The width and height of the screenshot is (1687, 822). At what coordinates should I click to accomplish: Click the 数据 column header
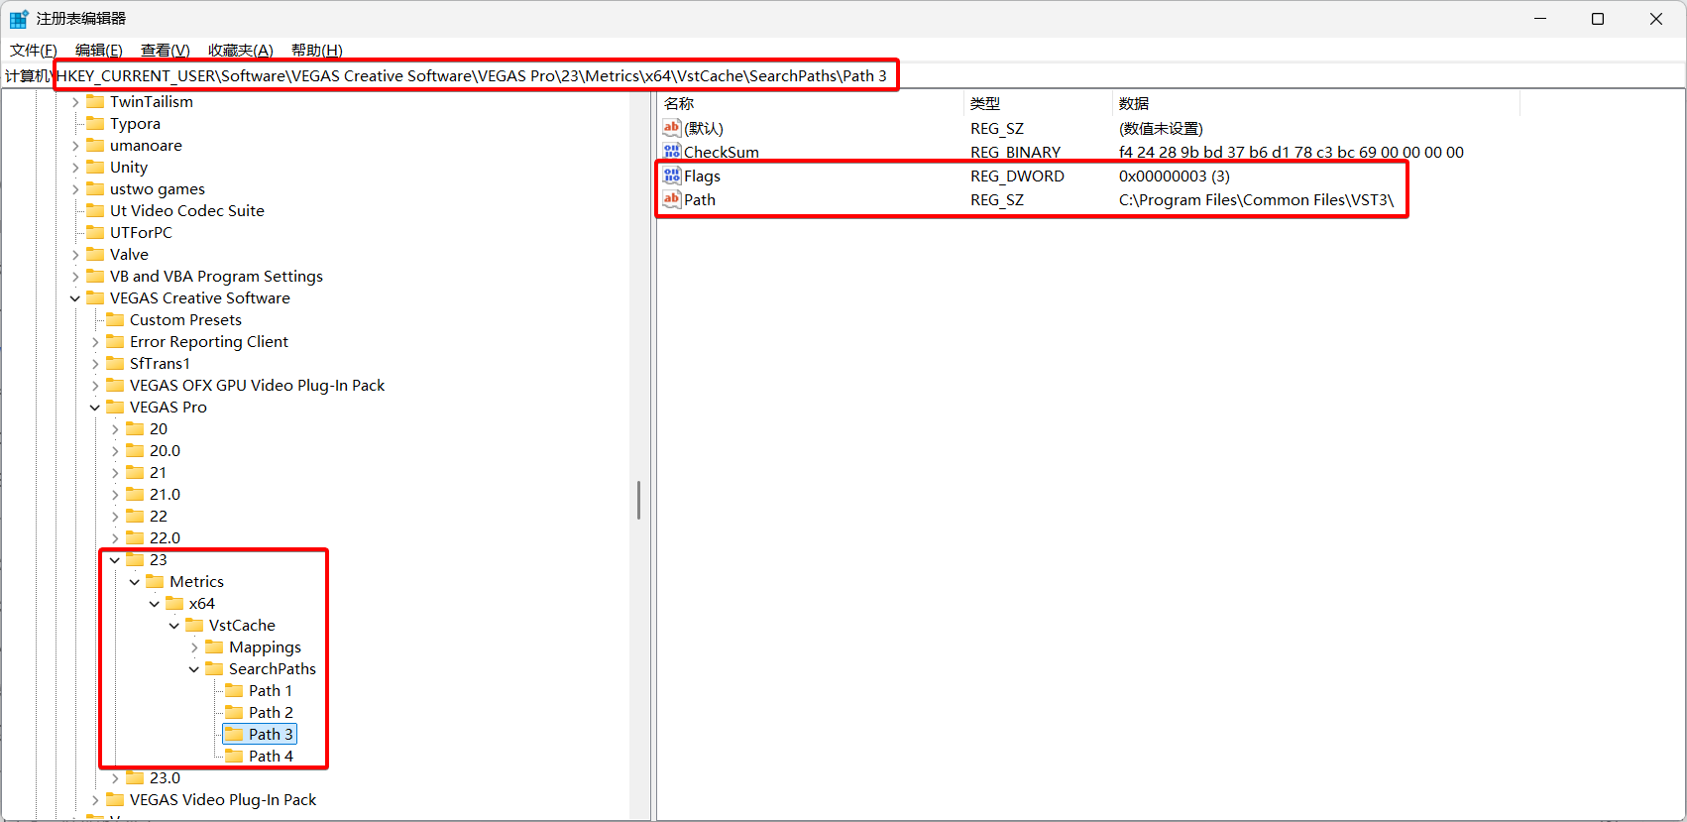[x=1134, y=103]
